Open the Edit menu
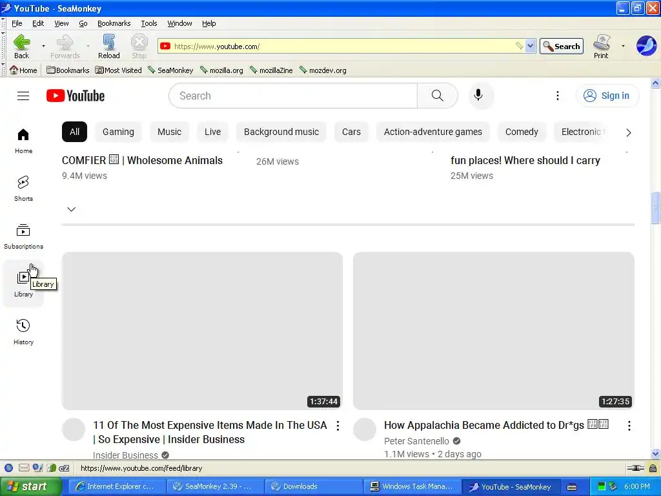Viewport: 661px width, 496px height. [x=38, y=23]
